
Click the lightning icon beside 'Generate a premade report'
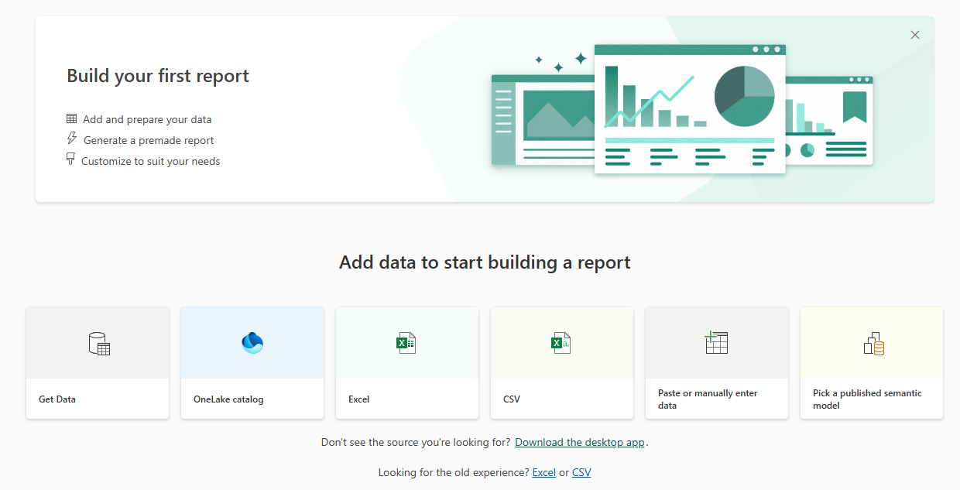70,139
